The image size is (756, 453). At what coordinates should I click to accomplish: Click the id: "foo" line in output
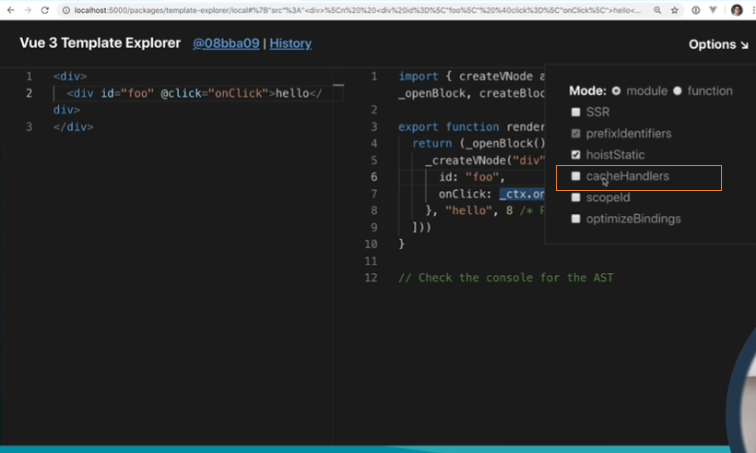tap(471, 177)
